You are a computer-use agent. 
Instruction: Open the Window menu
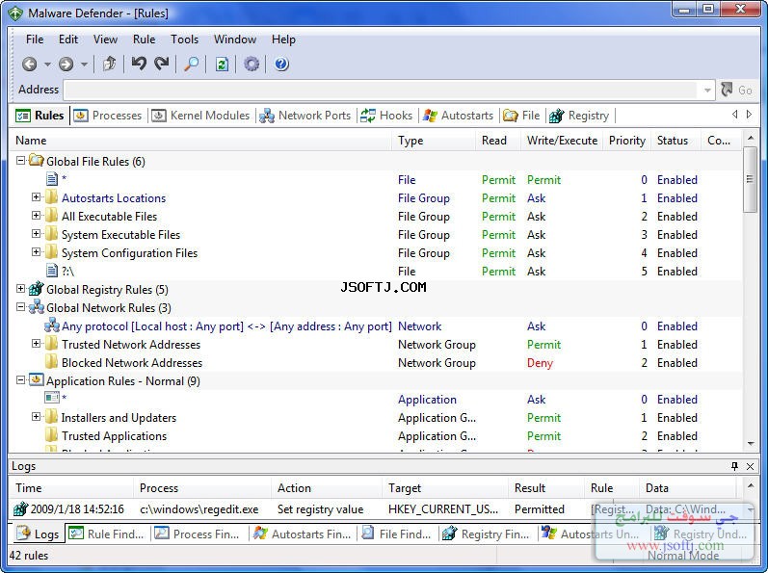click(234, 39)
